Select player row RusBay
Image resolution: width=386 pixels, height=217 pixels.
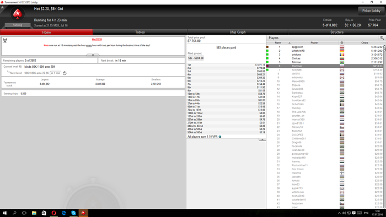325,108
